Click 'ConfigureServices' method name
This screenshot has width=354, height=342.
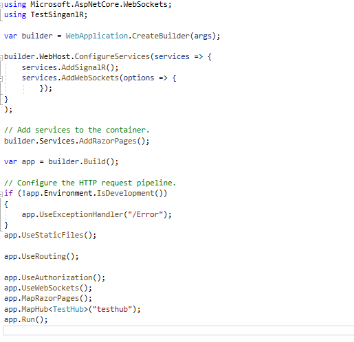tap(112, 56)
